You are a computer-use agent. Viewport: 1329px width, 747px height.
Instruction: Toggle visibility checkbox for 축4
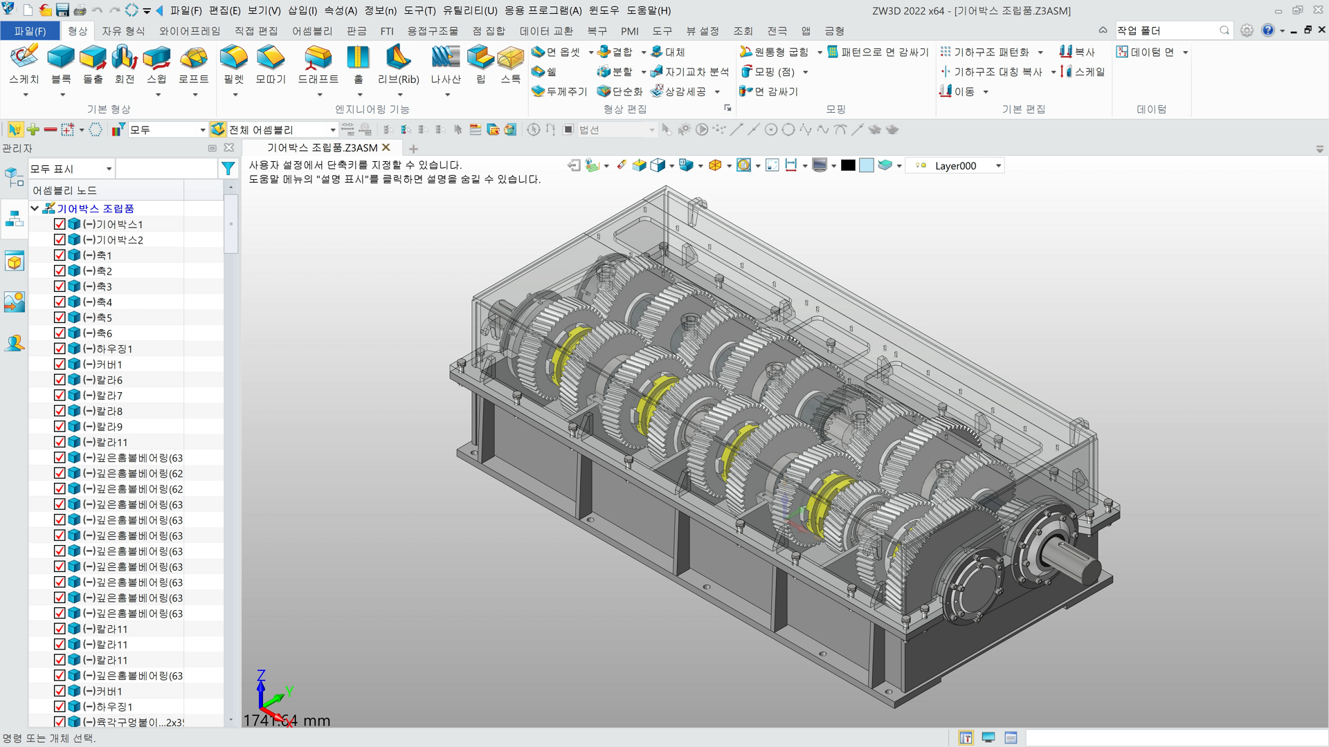(60, 302)
